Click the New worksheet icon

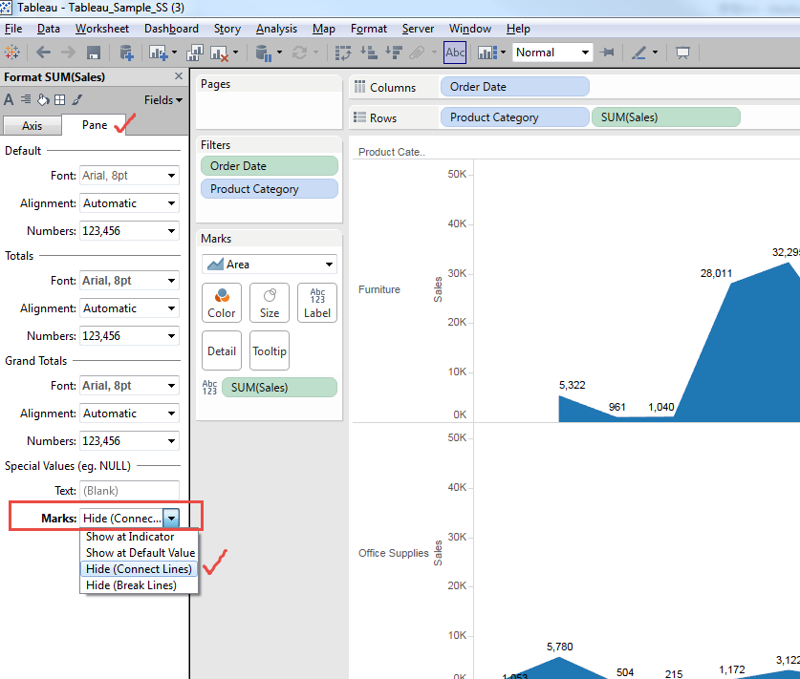pos(158,53)
